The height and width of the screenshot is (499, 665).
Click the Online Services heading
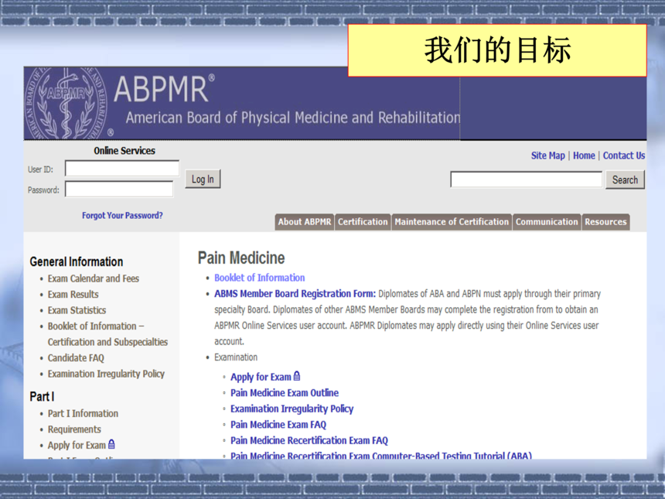click(124, 151)
